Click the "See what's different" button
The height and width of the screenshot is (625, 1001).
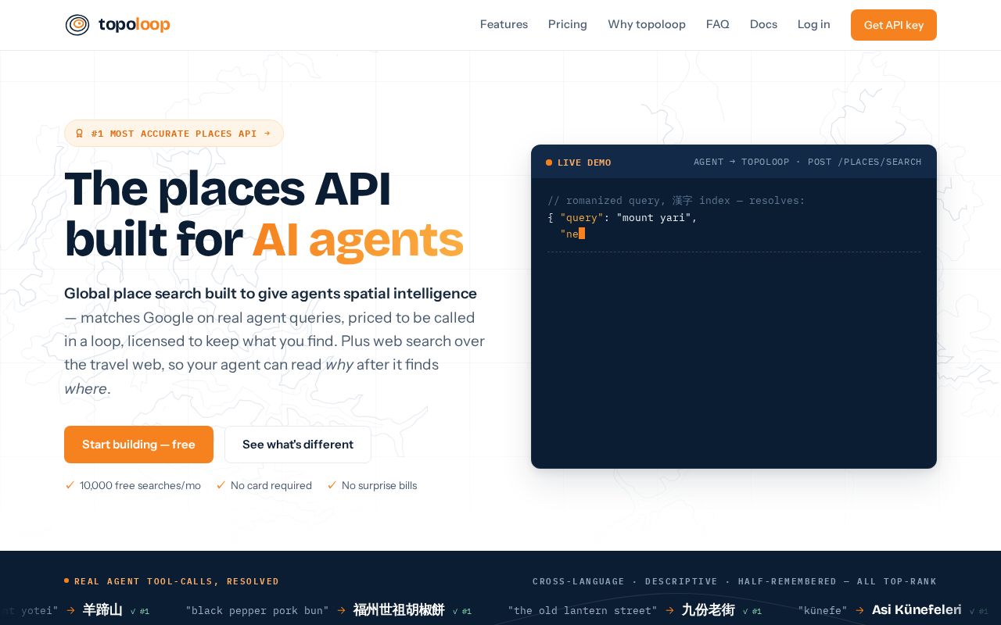point(298,445)
